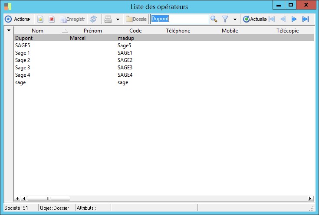The width and height of the screenshot is (319, 215).
Task: Click the horizontal scrollbar right arrow
Action: (310, 199)
